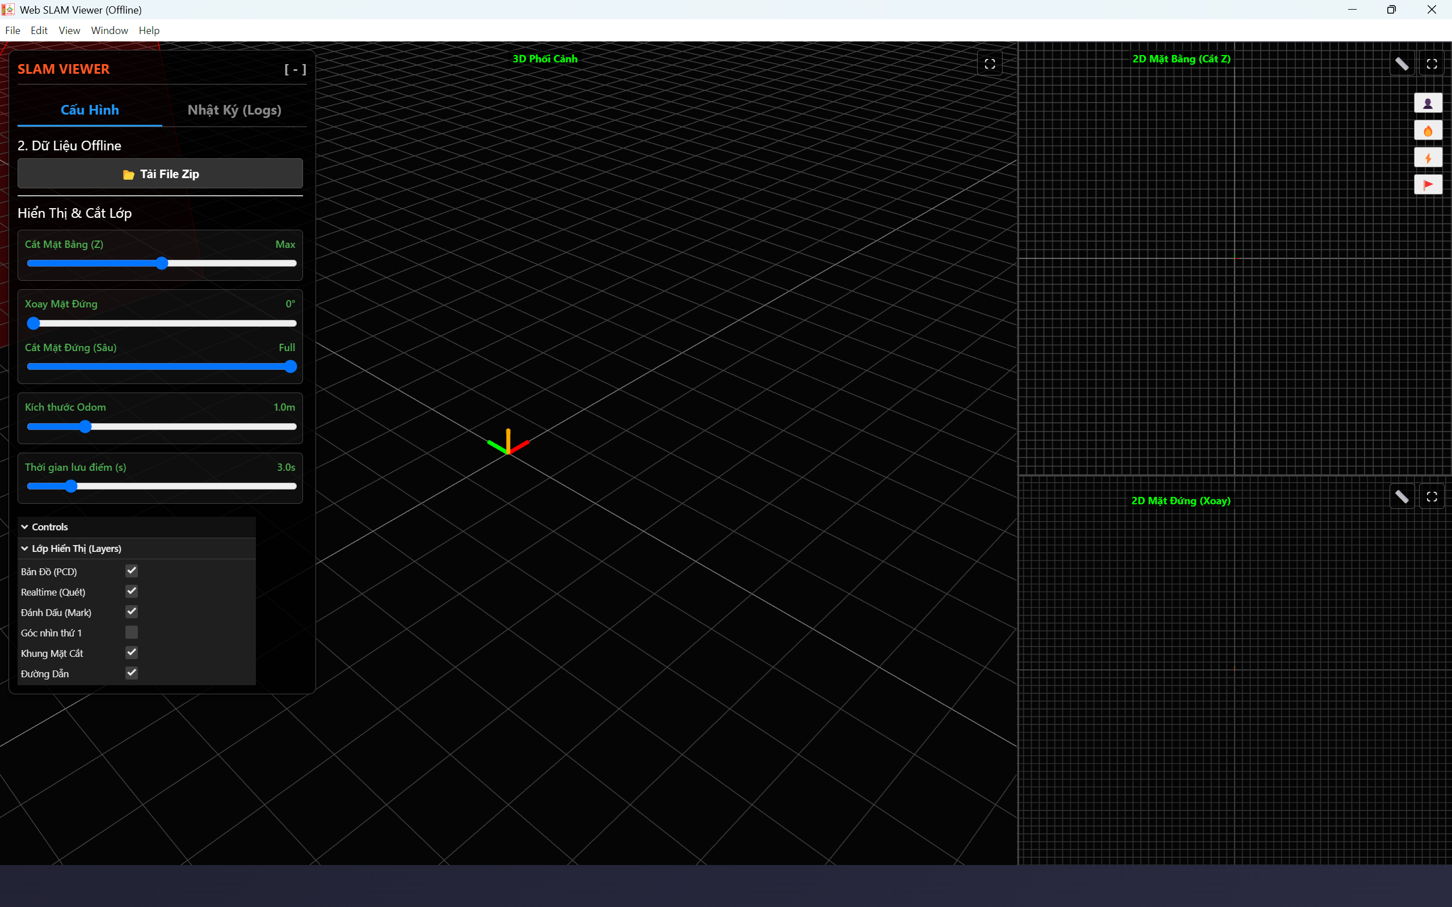Expand the 2D Mặt Bằng view to fullscreen

tap(1432, 64)
